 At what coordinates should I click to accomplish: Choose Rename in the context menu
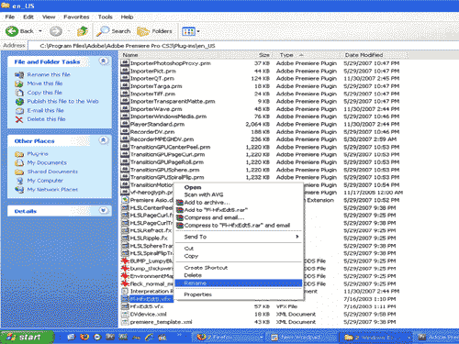coord(239,283)
